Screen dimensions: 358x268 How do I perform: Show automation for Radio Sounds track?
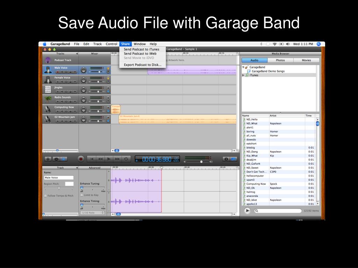coord(75,102)
